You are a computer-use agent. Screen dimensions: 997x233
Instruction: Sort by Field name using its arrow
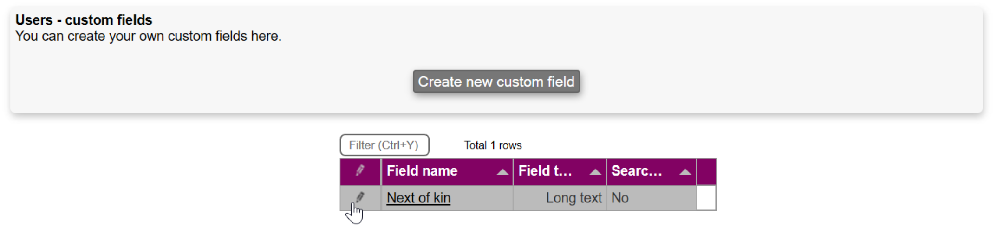(x=502, y=172)
